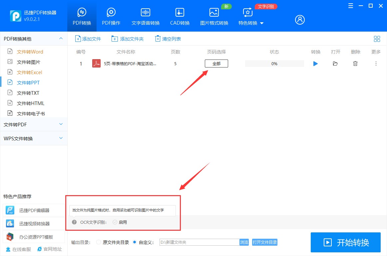Delete the PDF using the trash icon
This screenshot has width=387, height=256.
(355, 64)
